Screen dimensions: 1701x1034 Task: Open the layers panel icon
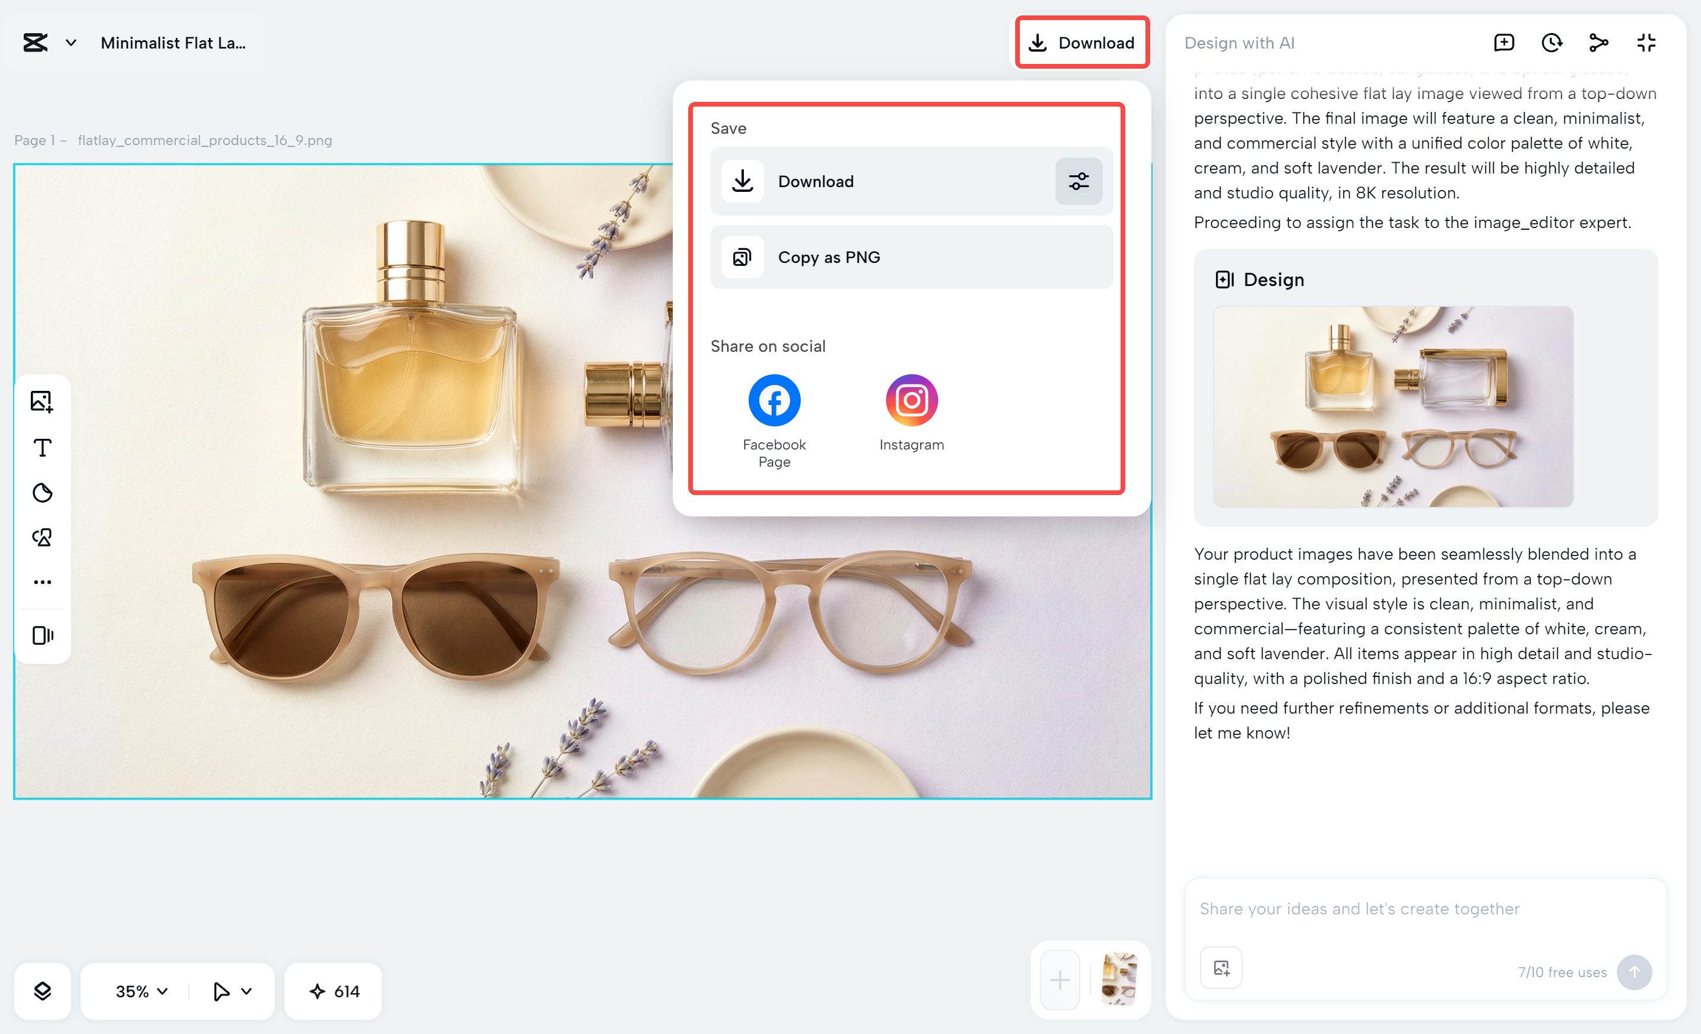click(42, 991)
